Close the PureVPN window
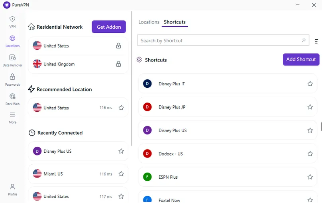This screenshot has width=322, height=203. 314,5
